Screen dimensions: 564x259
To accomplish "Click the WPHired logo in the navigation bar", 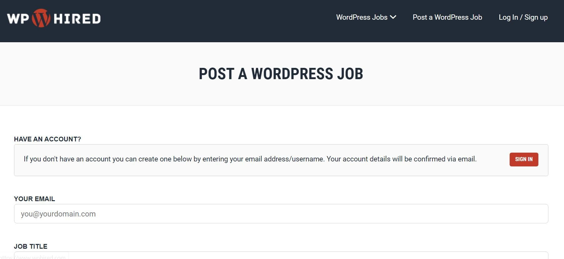I will pyautogui.click(x=53, y=18).
